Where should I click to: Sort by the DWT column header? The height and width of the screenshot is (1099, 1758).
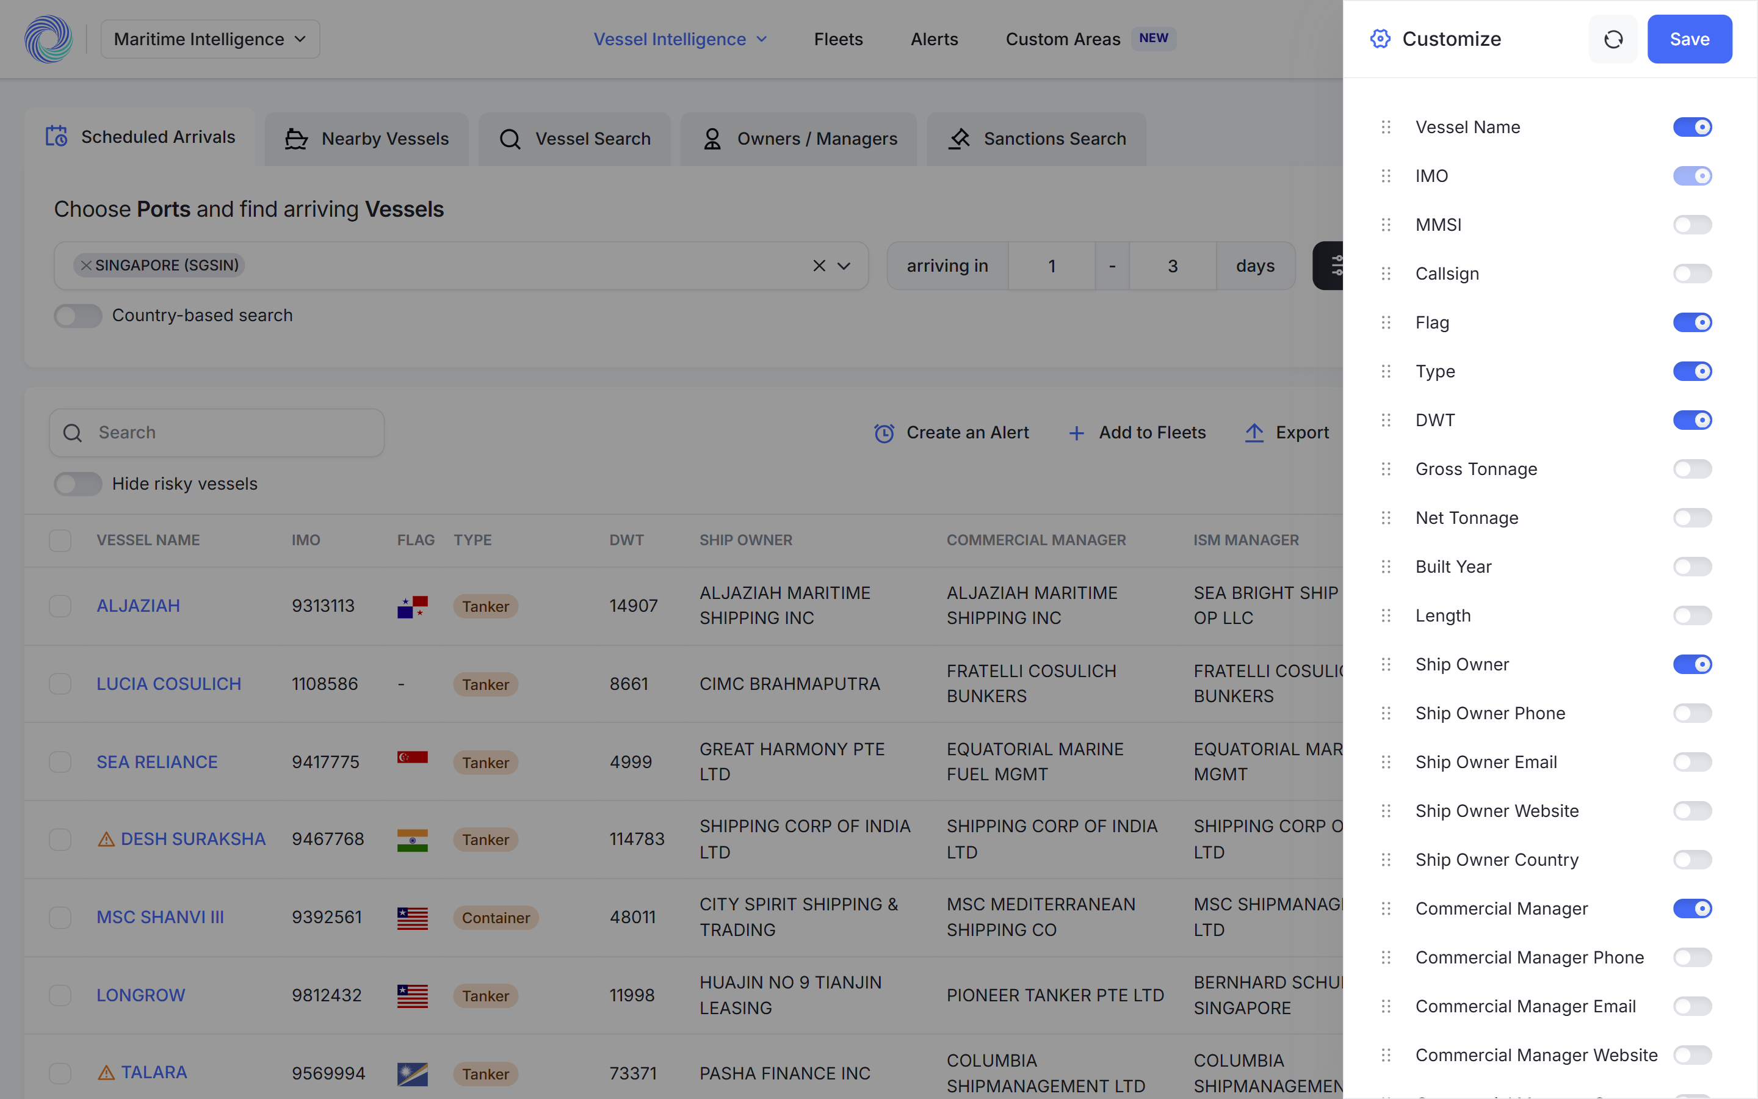point(626,540)
